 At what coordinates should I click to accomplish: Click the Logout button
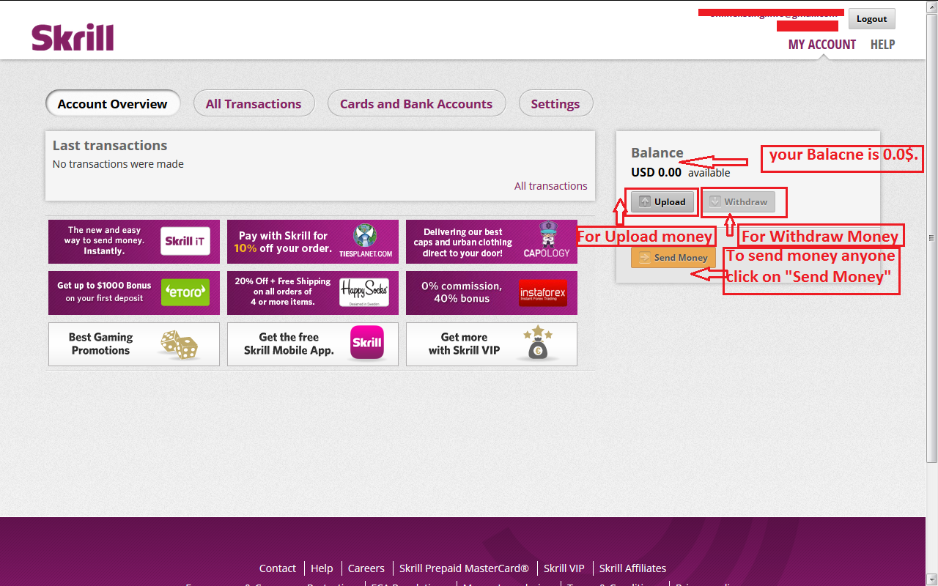tap(871, 19)
